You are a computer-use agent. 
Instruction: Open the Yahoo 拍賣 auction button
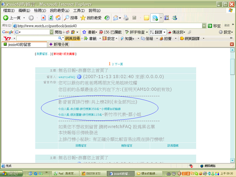coord(166,38)
